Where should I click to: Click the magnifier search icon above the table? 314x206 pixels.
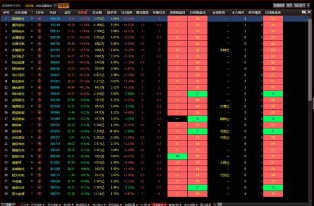(304, 12)
